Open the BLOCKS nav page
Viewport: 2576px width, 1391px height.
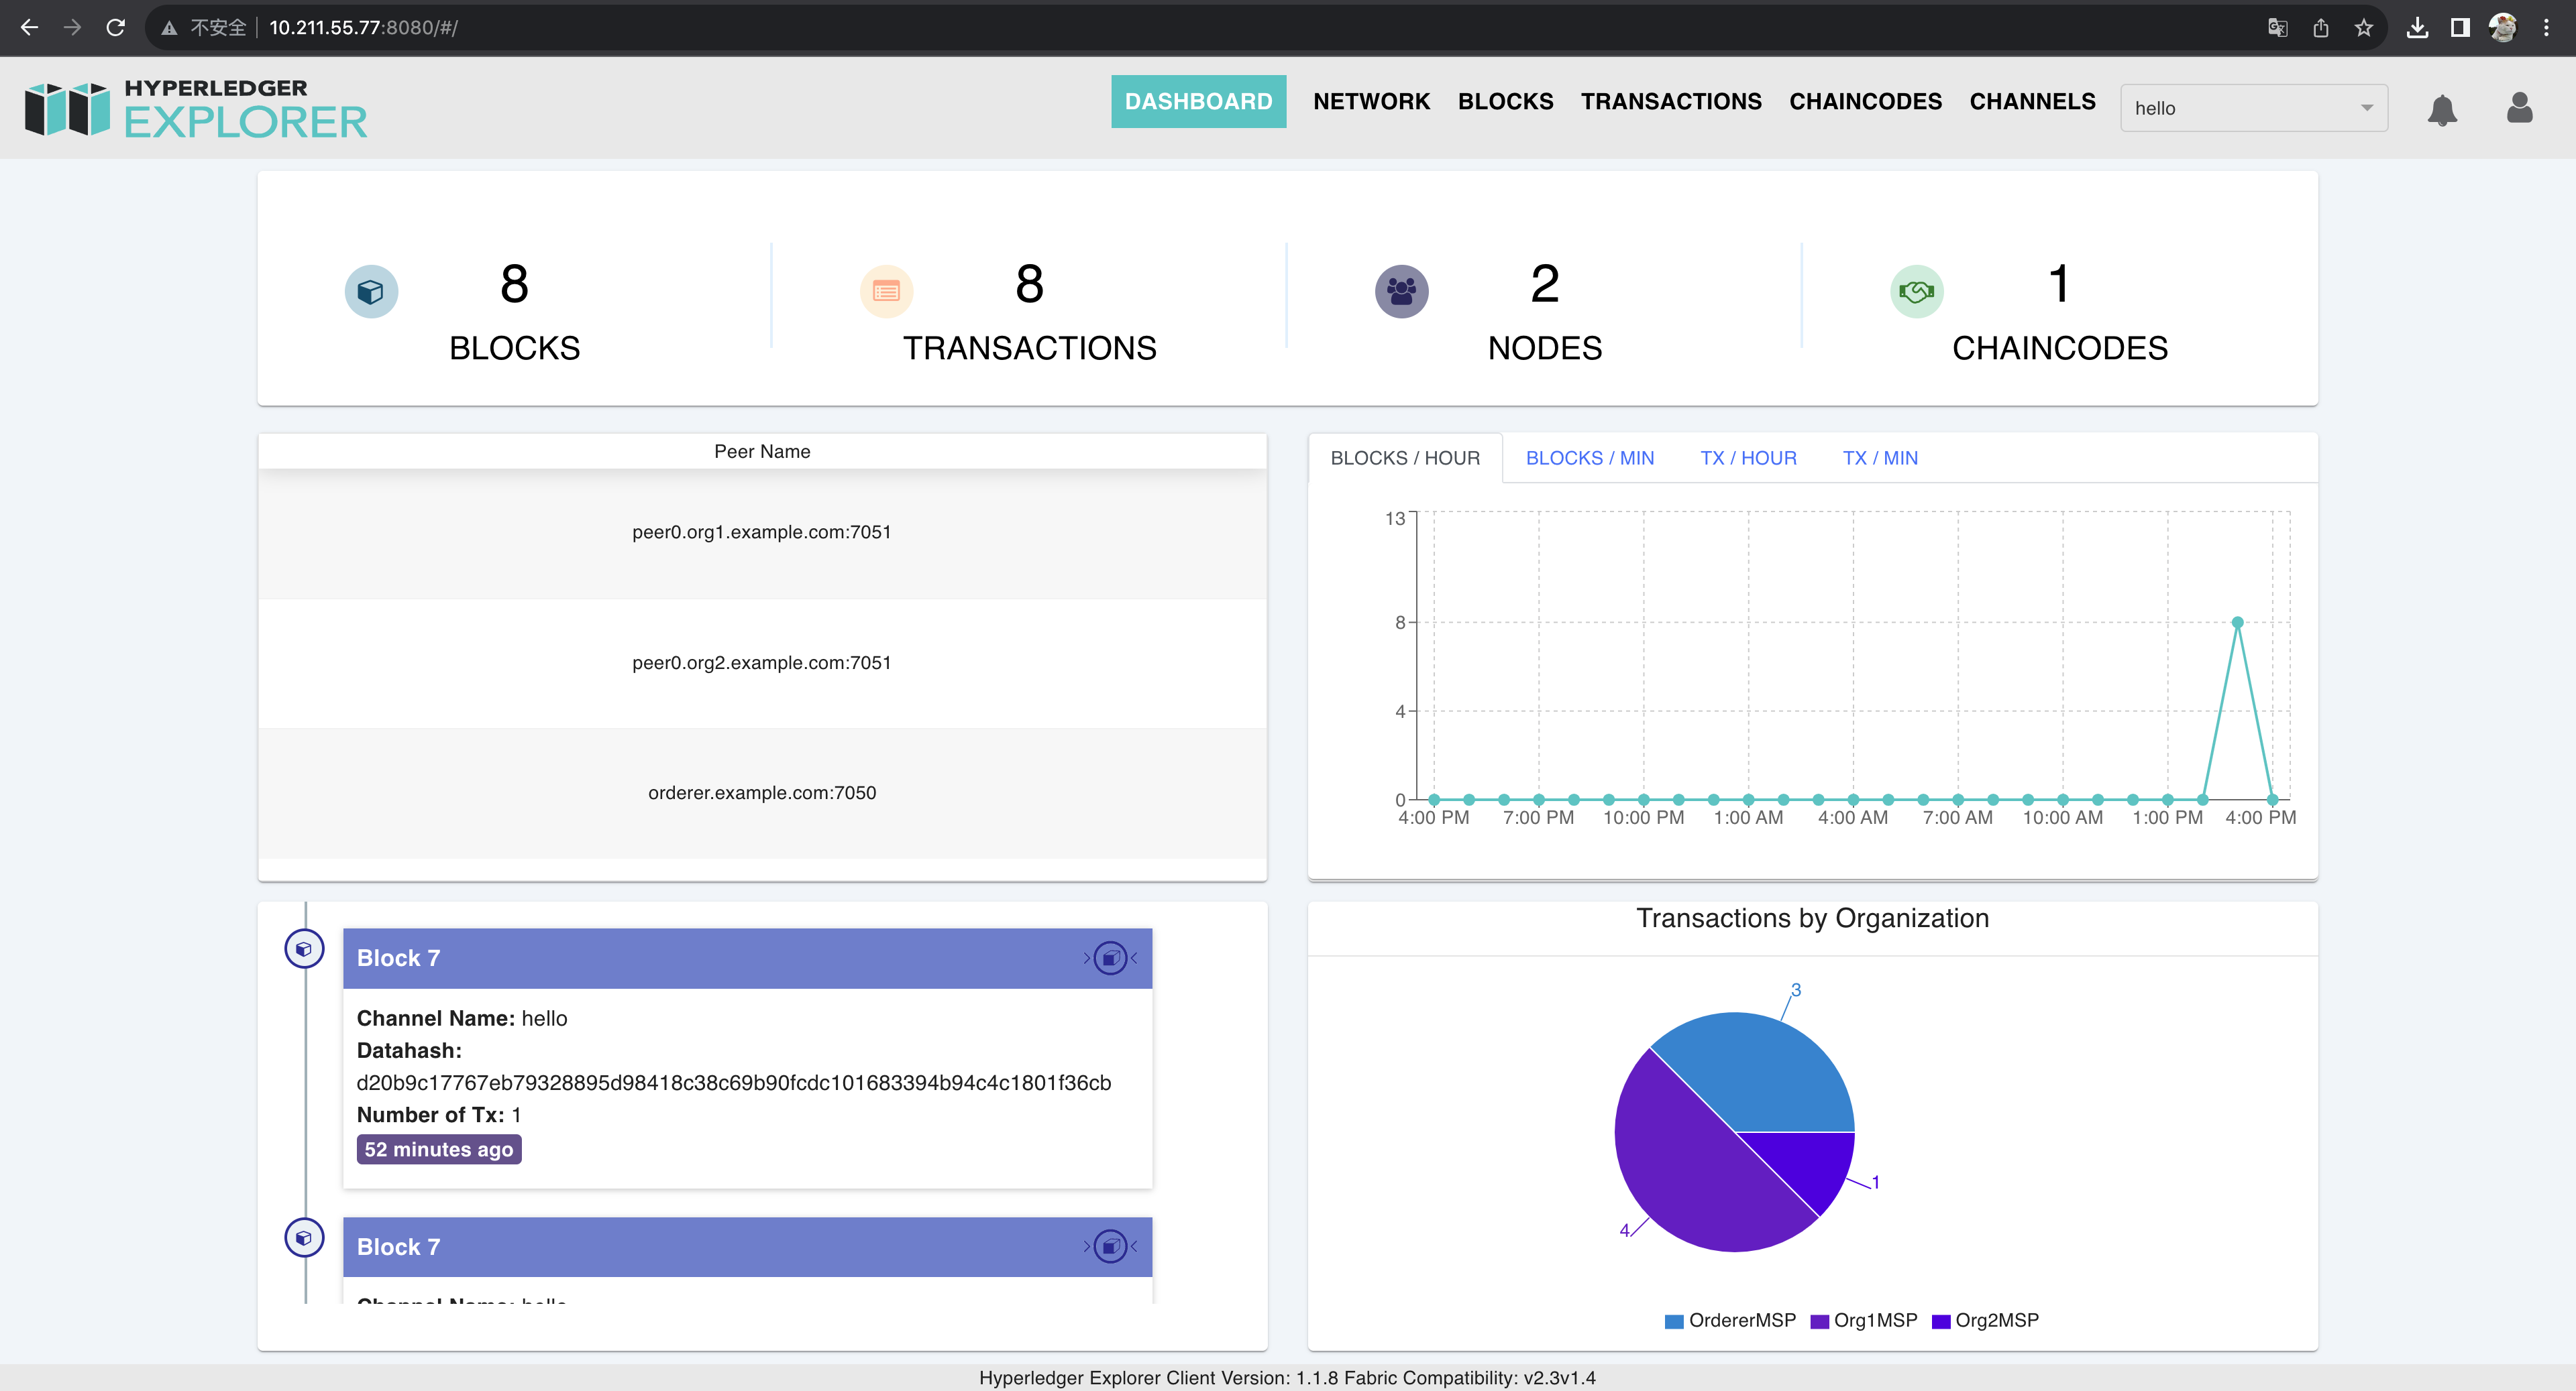[x=1505, y=101]
